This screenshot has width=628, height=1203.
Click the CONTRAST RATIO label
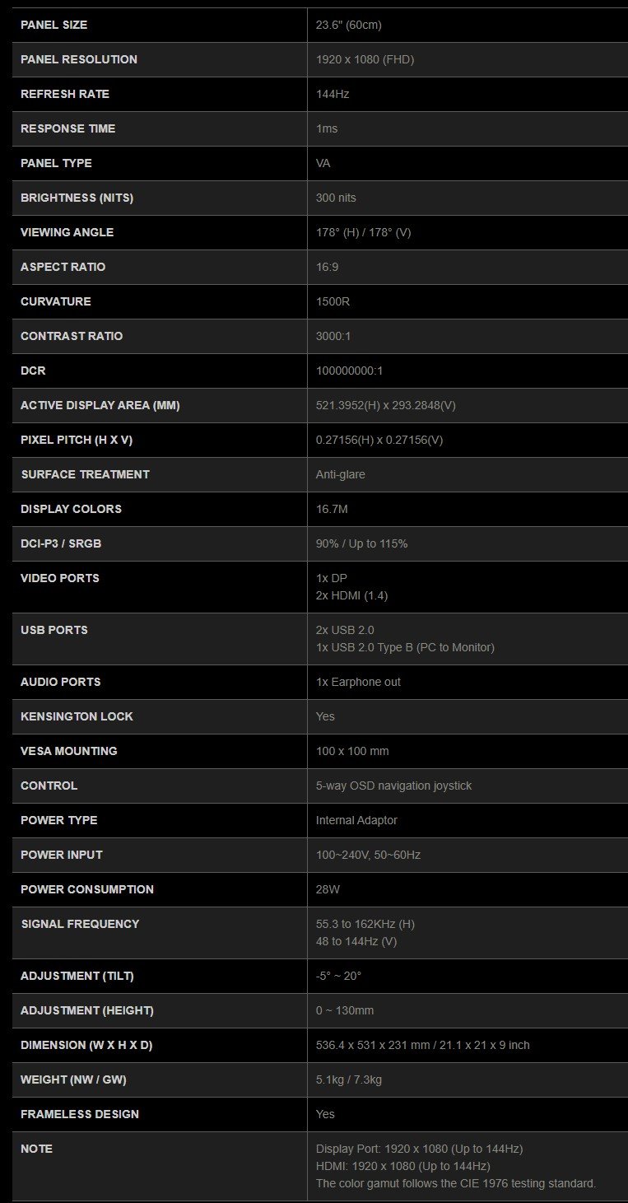click(x=72, y=336)
